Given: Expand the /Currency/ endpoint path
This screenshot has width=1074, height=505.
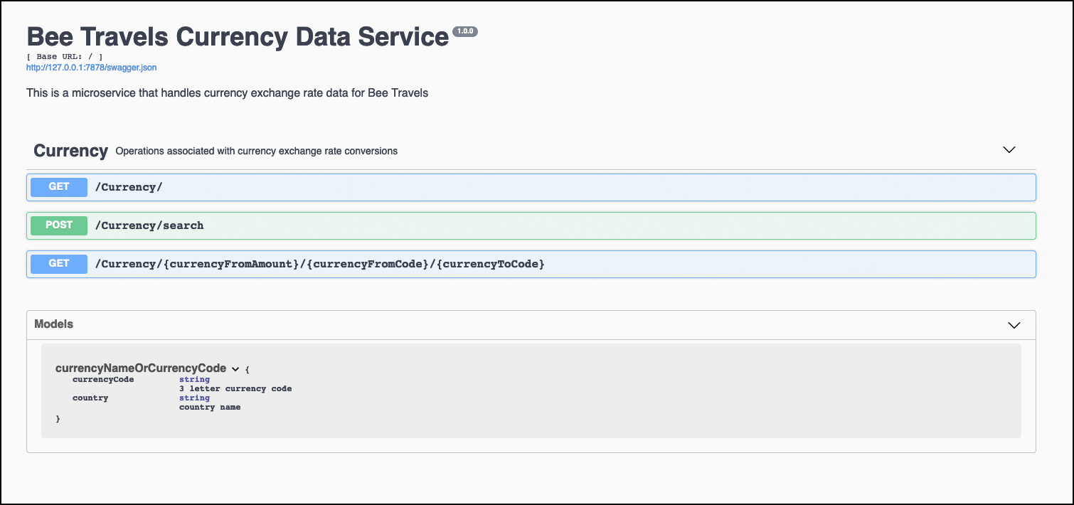Looking at the screenshot, I should click(x=129, y=187).
